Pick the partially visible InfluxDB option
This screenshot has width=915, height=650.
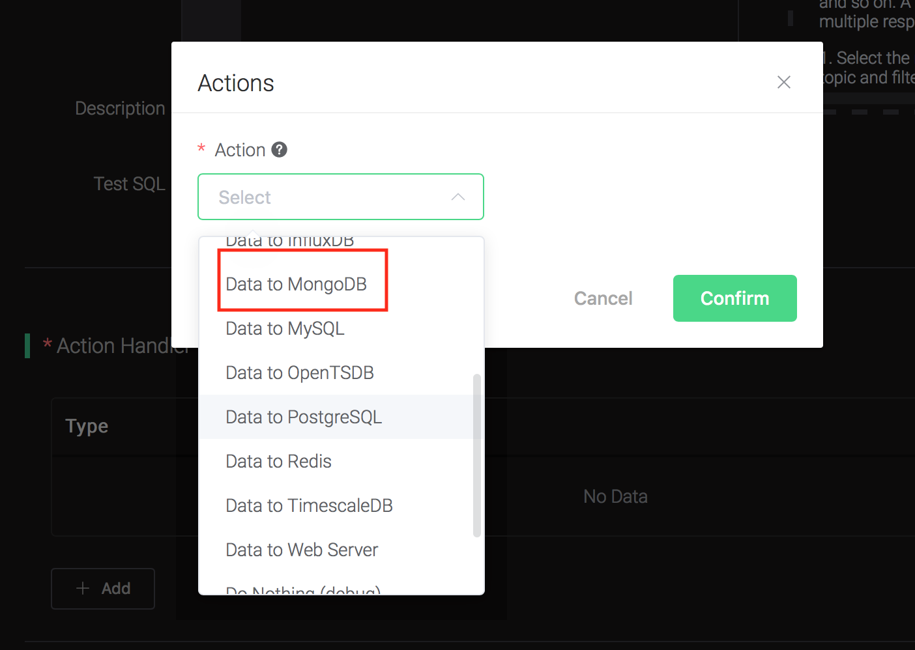coord(289,242)
